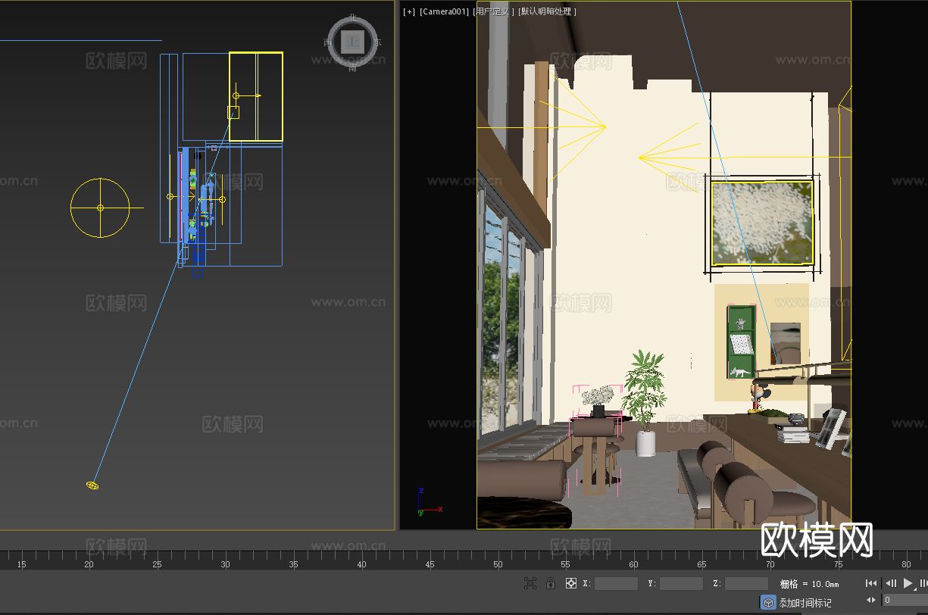Image resolution: width=928 pixels, height=615 pixels.
Task: Toggle absolute/offset transform type-in mode
Action: point(570,583)
